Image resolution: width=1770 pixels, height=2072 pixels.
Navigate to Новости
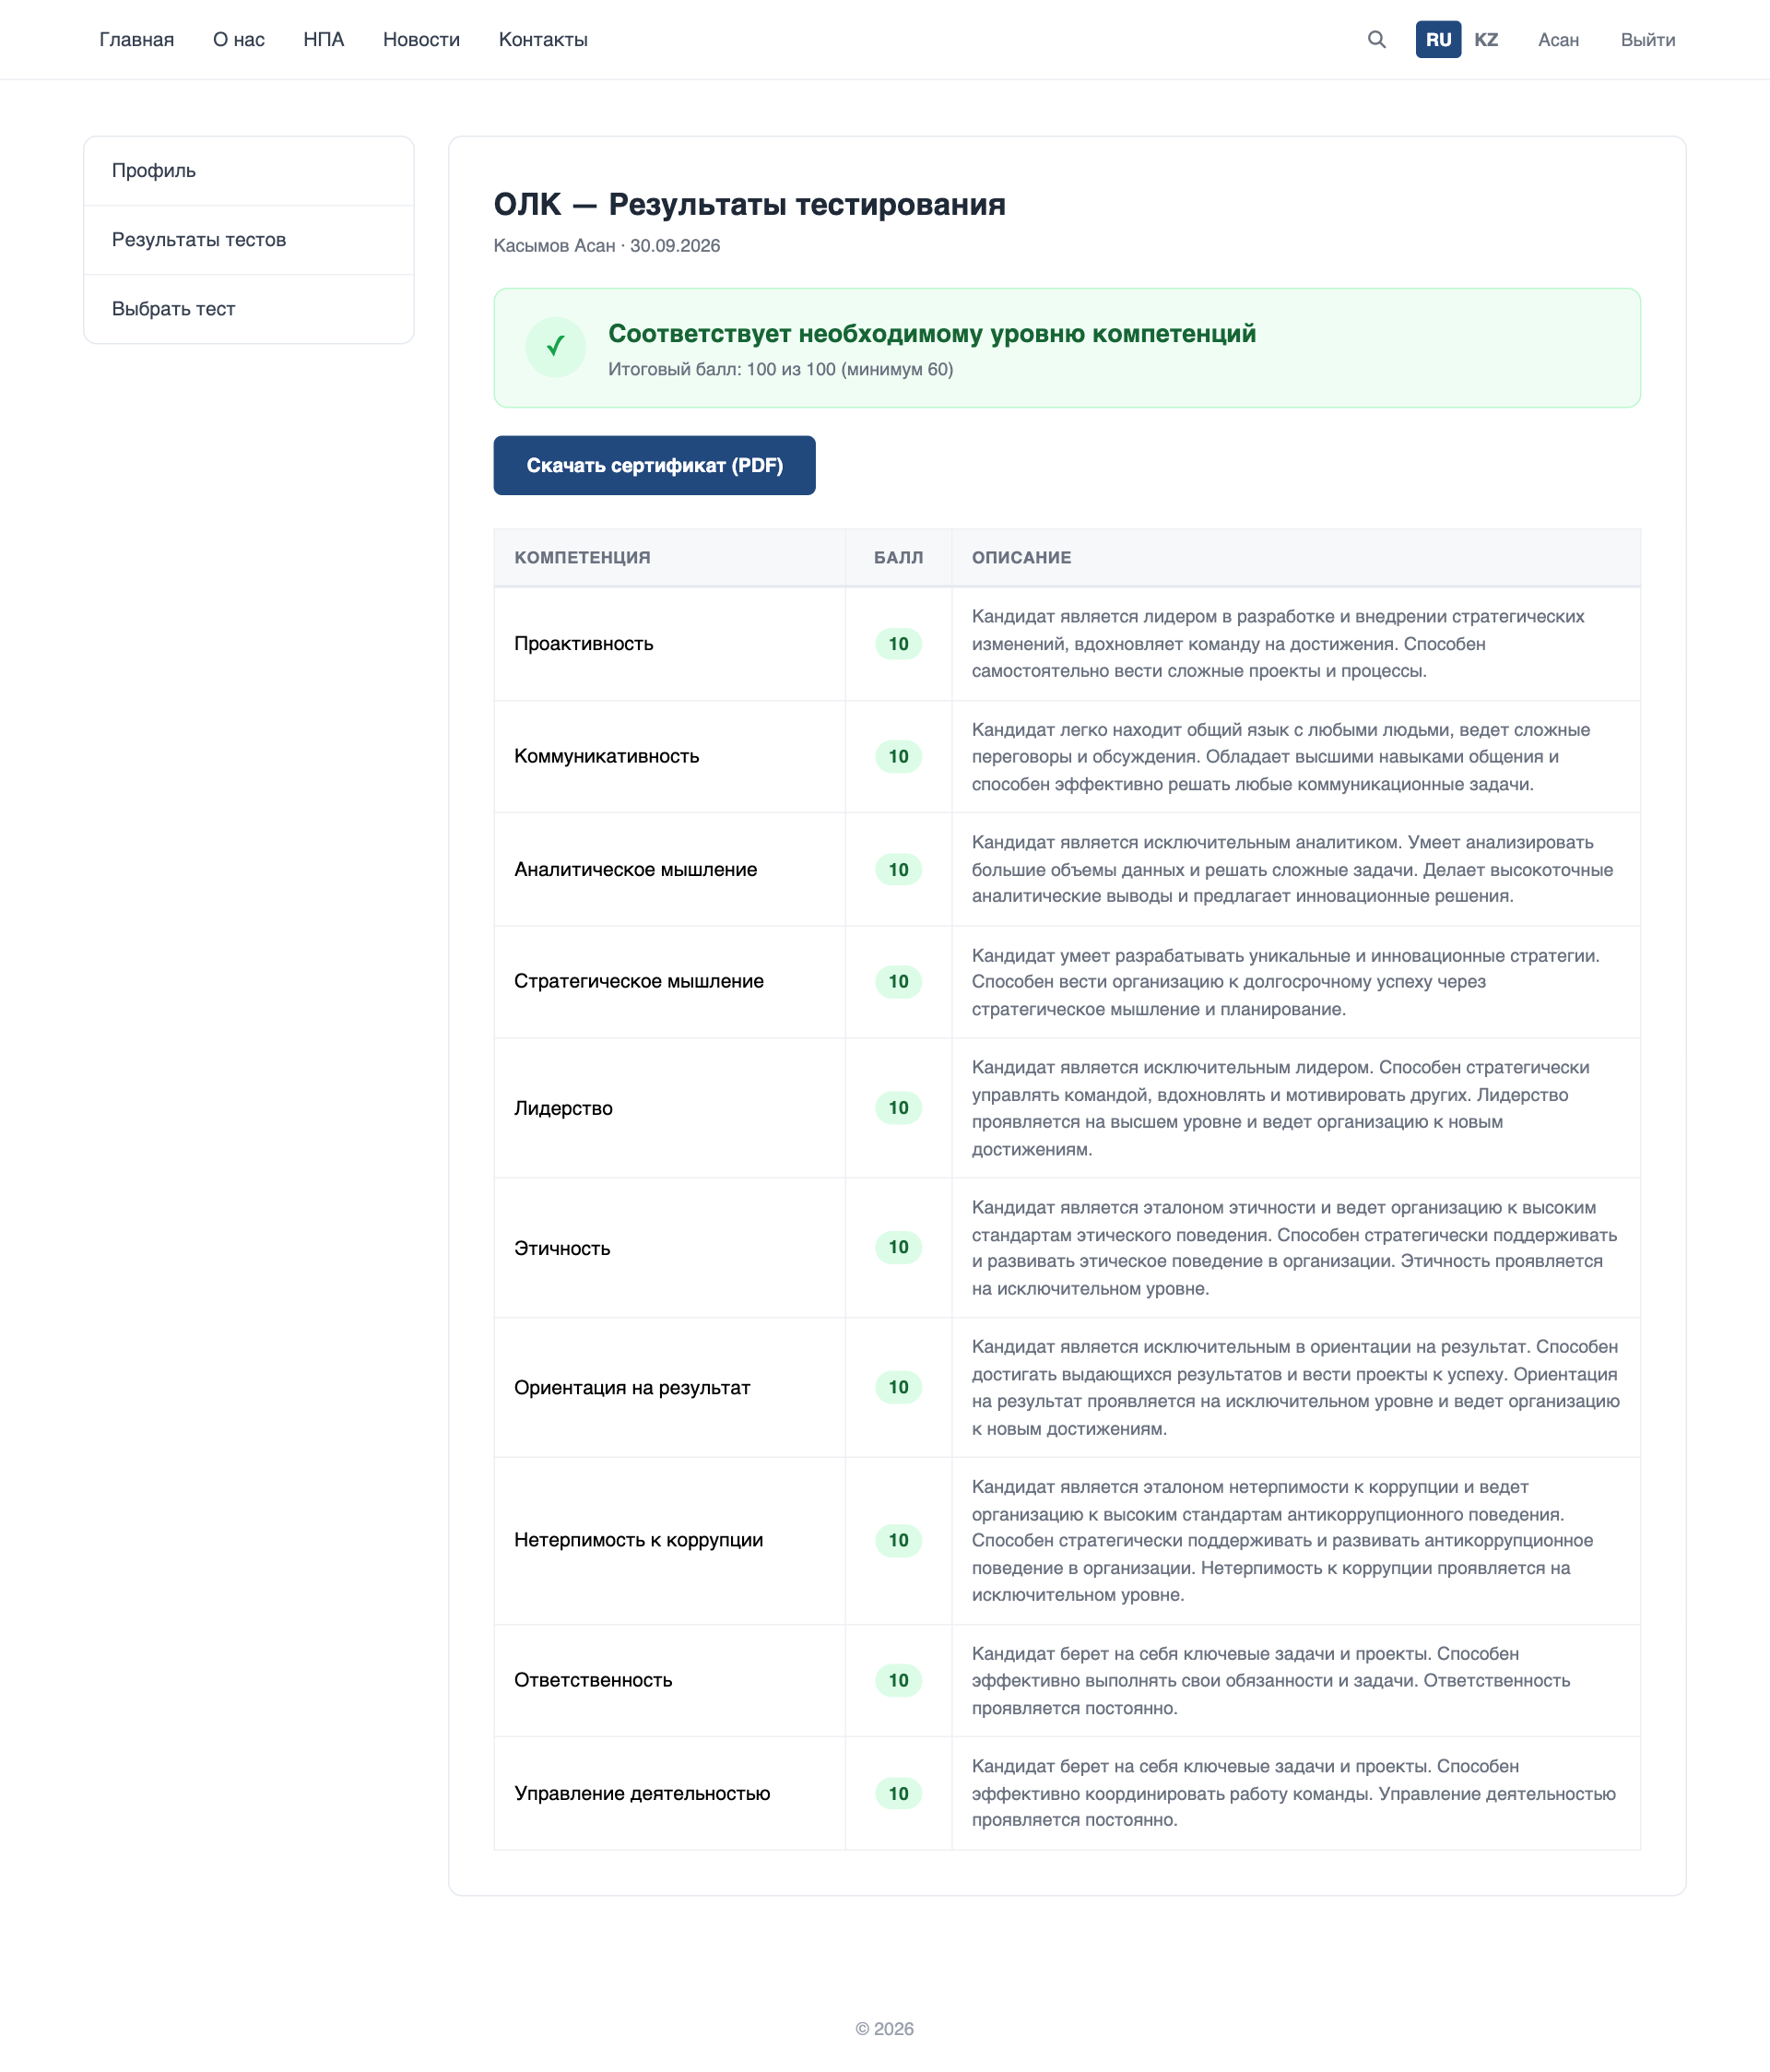pos(421,39)
